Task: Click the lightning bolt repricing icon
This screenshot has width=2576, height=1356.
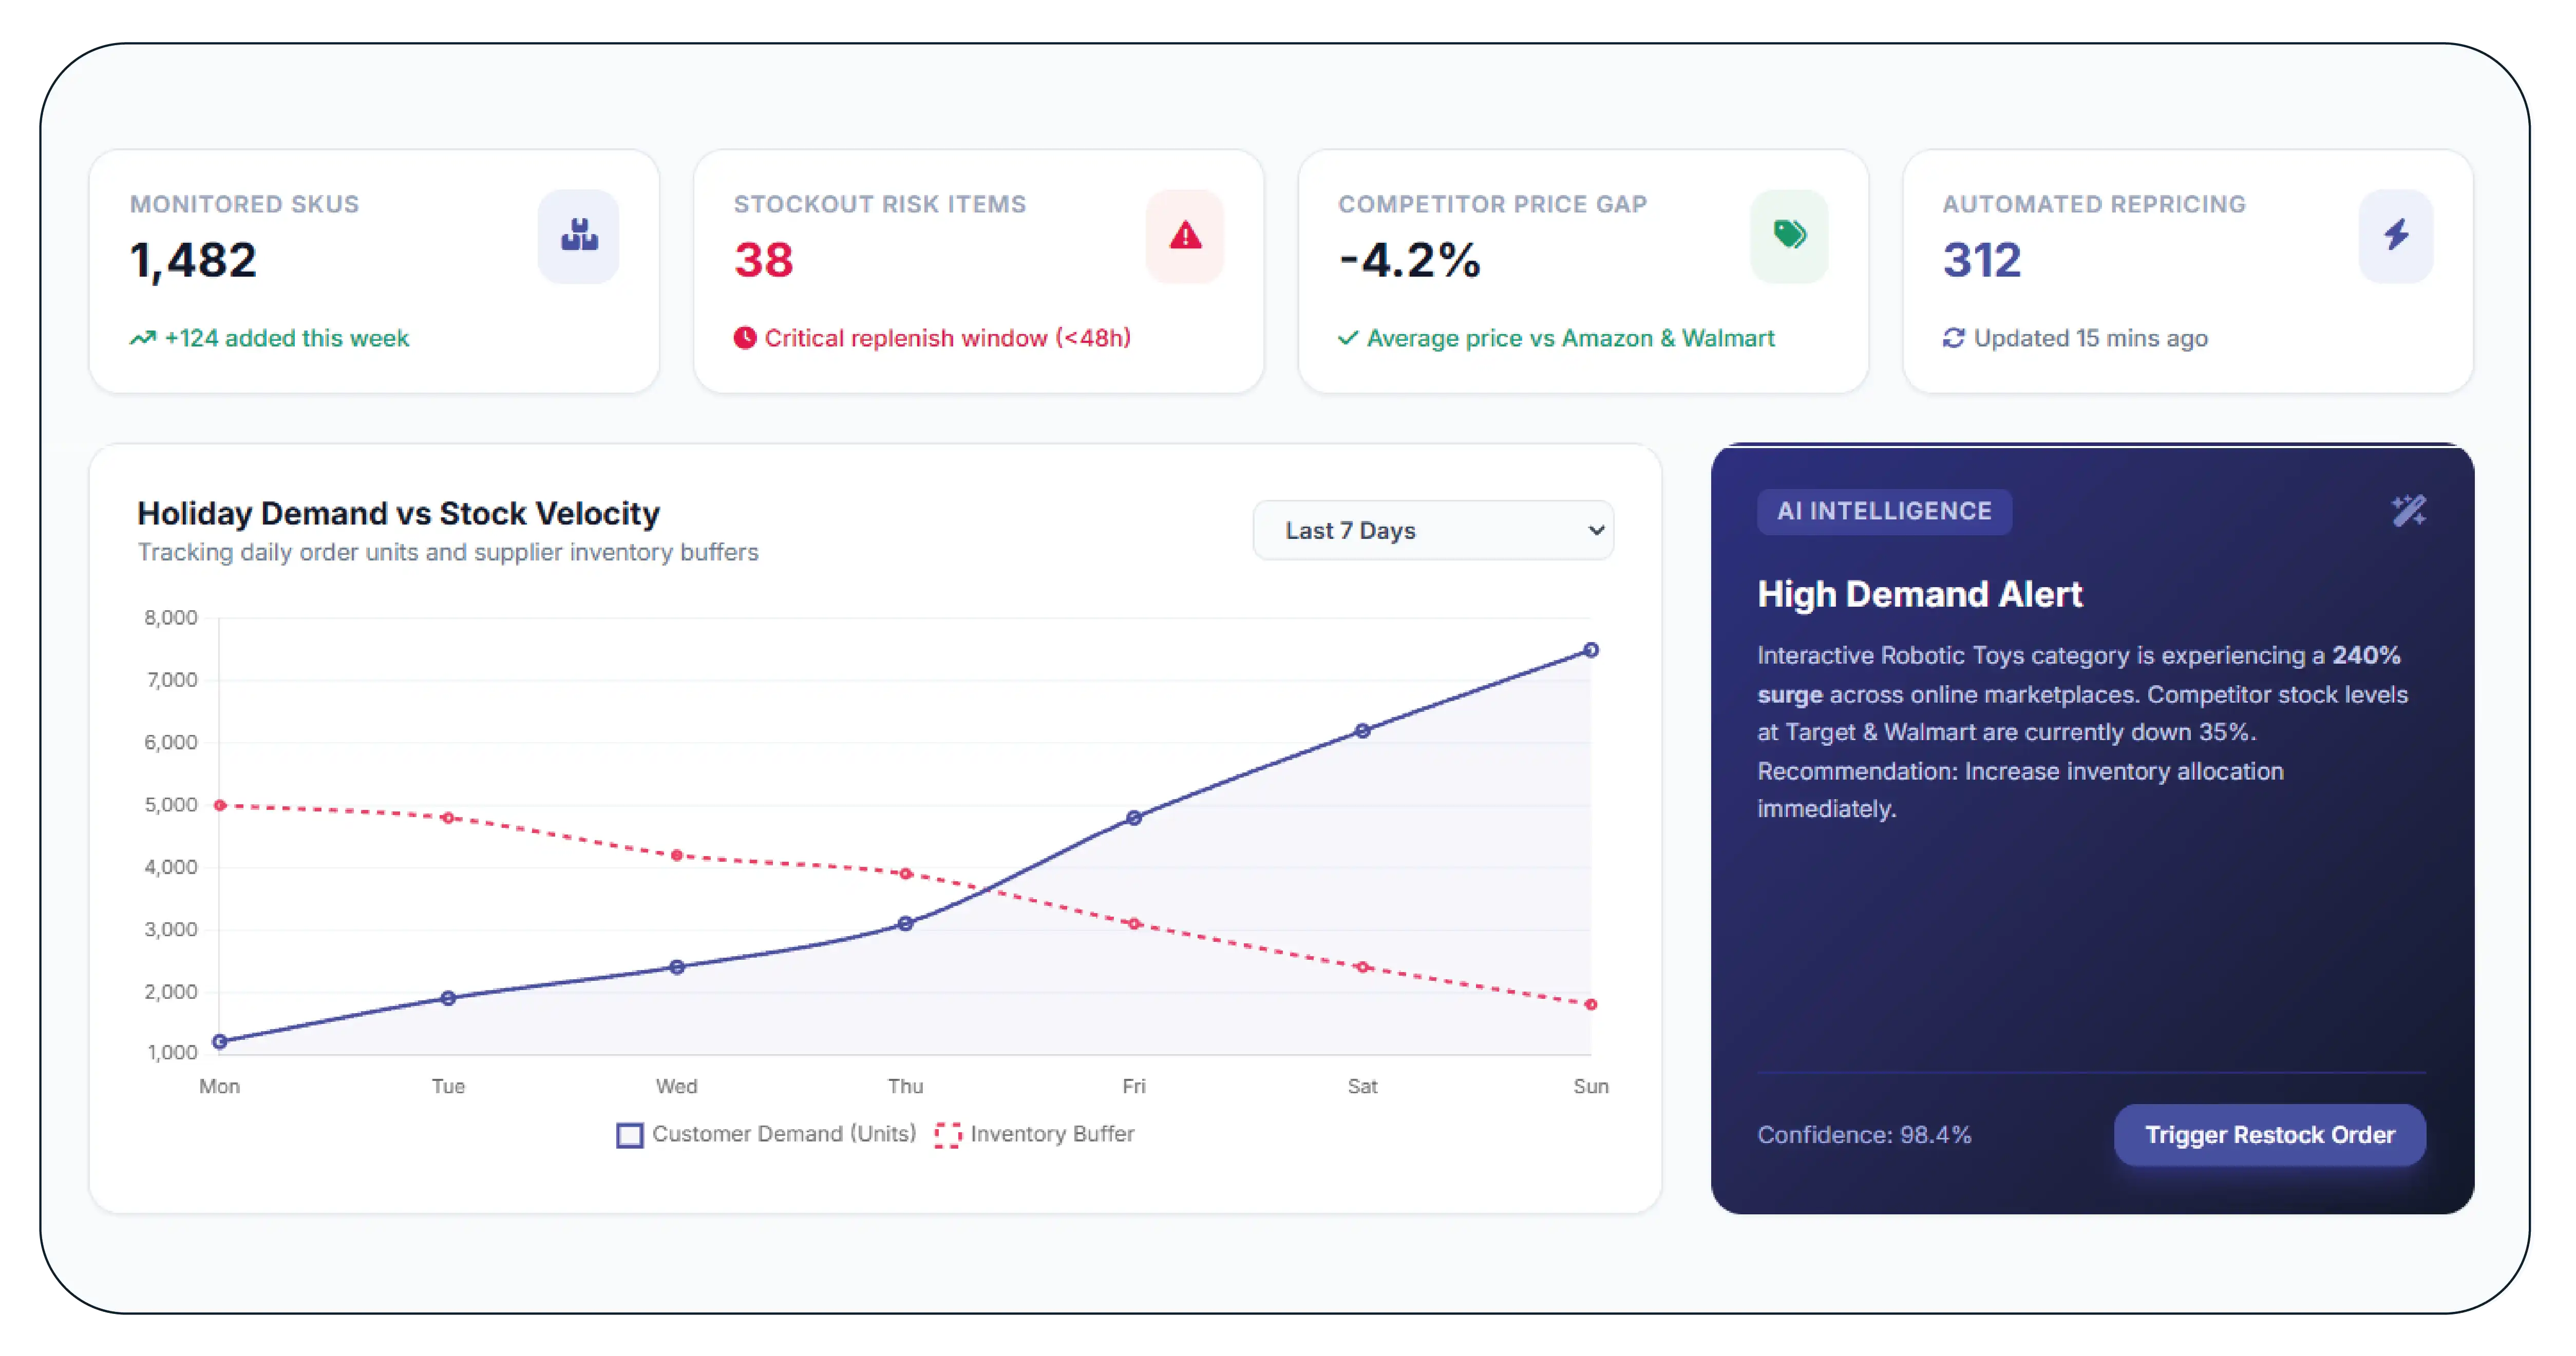Action: tap(2396, 236)
